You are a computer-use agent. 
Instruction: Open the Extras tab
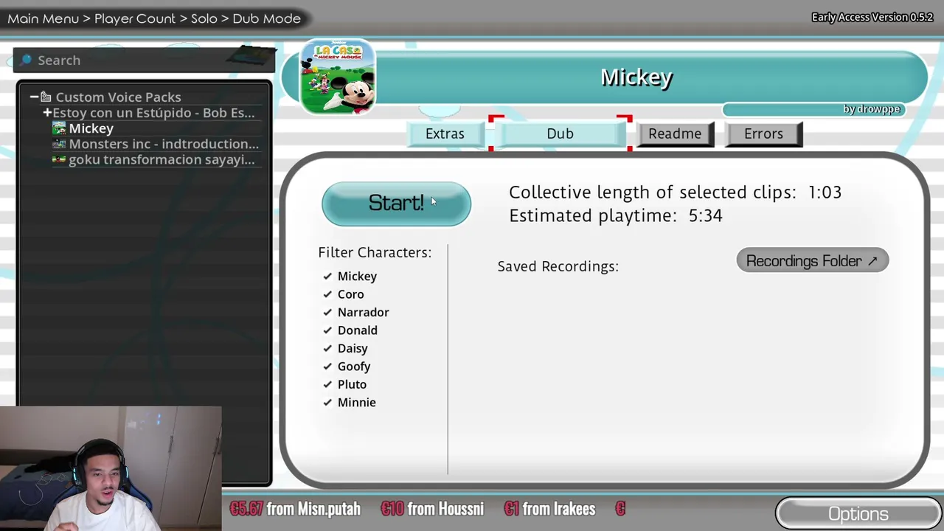point(445,133)
